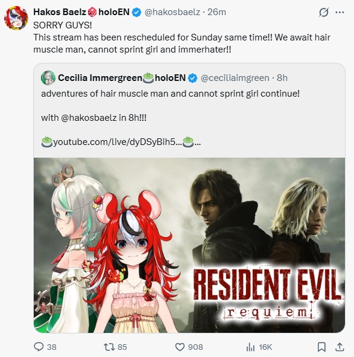Bookmark this post

321,347
